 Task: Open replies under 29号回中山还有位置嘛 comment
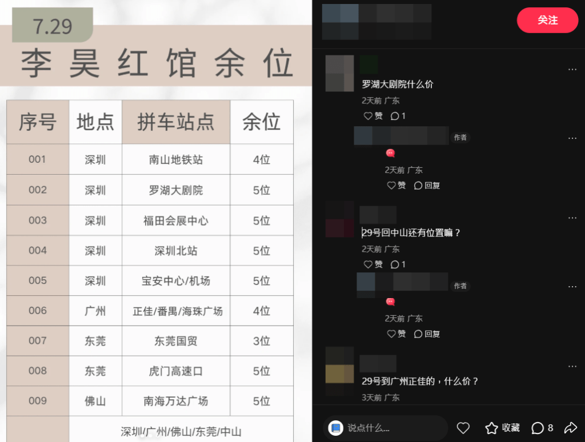point(398,264)
